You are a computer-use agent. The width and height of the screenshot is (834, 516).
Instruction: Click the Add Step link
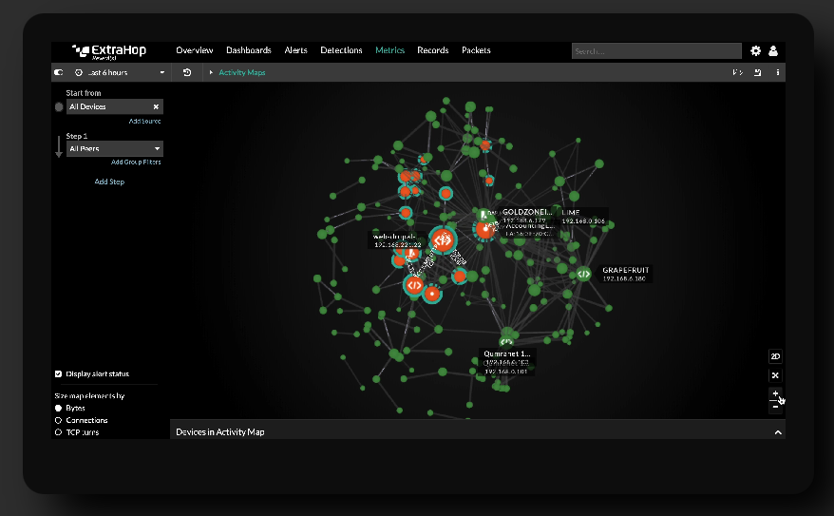click(x=109, y=182)
